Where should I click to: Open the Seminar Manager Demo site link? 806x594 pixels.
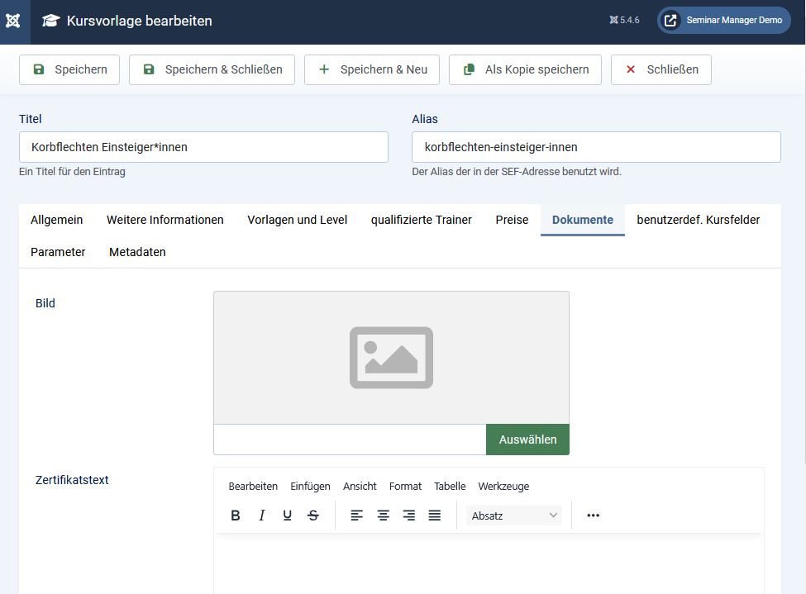[724, 20]
